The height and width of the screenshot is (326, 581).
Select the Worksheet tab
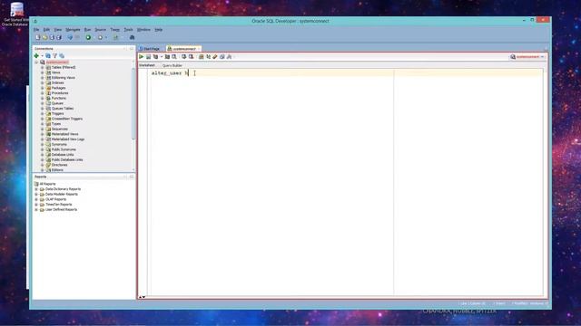[147, 65]
